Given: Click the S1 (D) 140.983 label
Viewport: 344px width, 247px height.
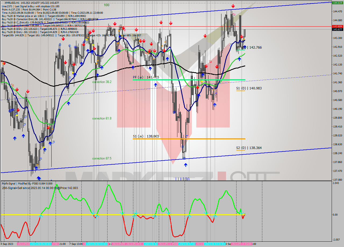Looking at the screenshot, I should 245,88.
